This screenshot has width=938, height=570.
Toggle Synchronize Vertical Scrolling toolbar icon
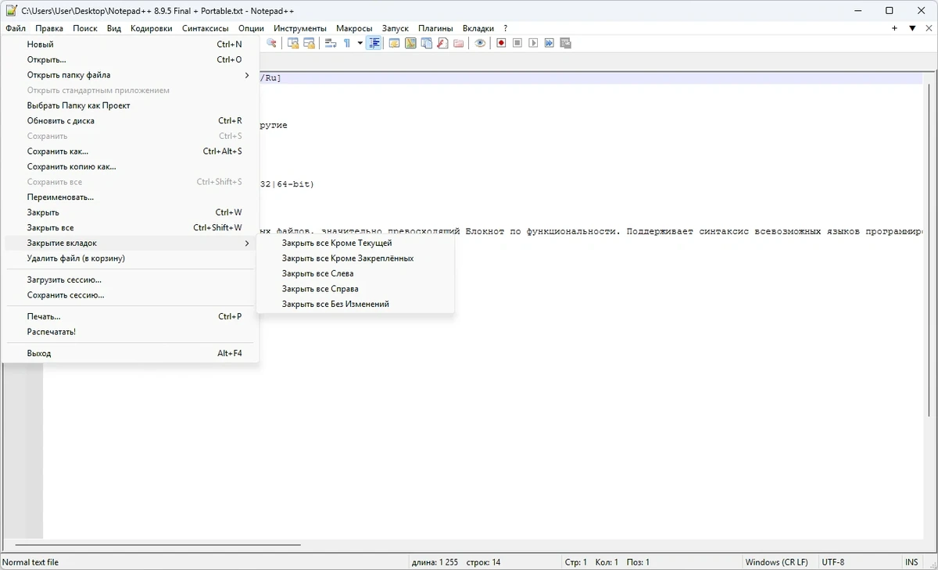click(x=293, y=43)
